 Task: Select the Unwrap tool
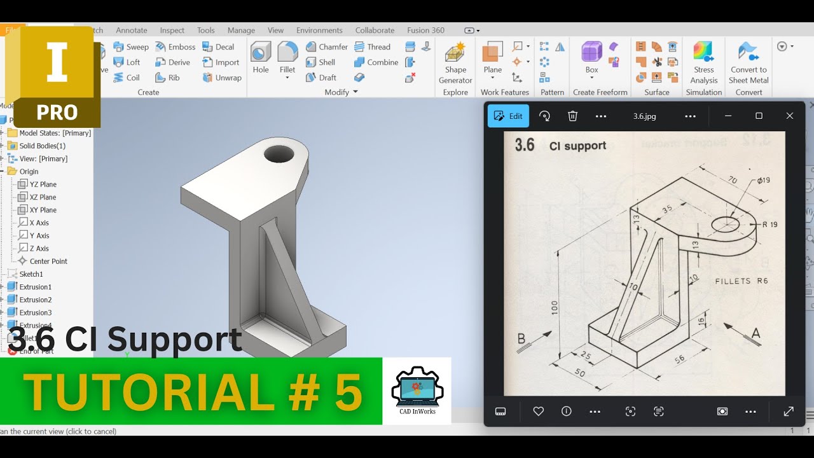(x=222, y=78)
